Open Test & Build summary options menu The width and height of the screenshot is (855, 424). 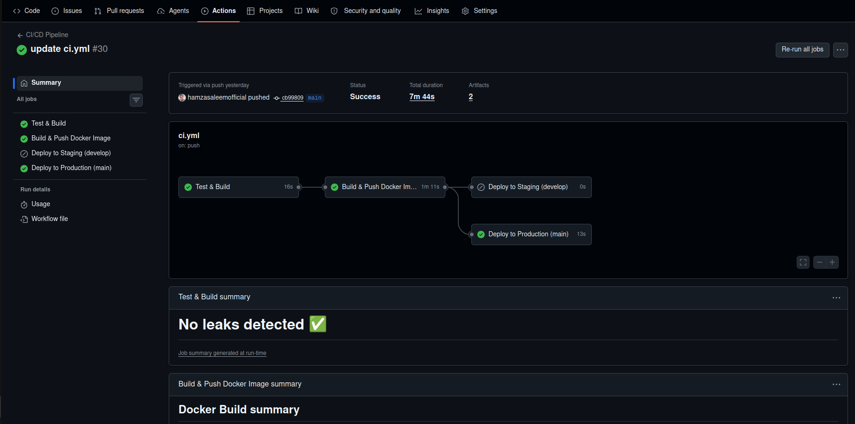[x=836, y=298]
